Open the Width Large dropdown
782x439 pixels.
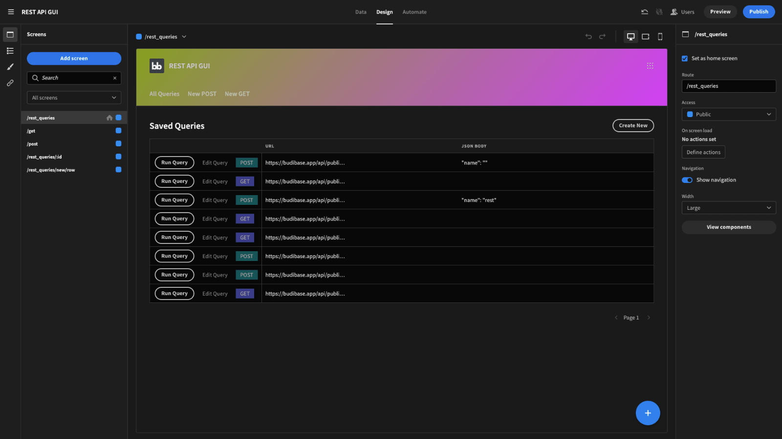[729, 208]
